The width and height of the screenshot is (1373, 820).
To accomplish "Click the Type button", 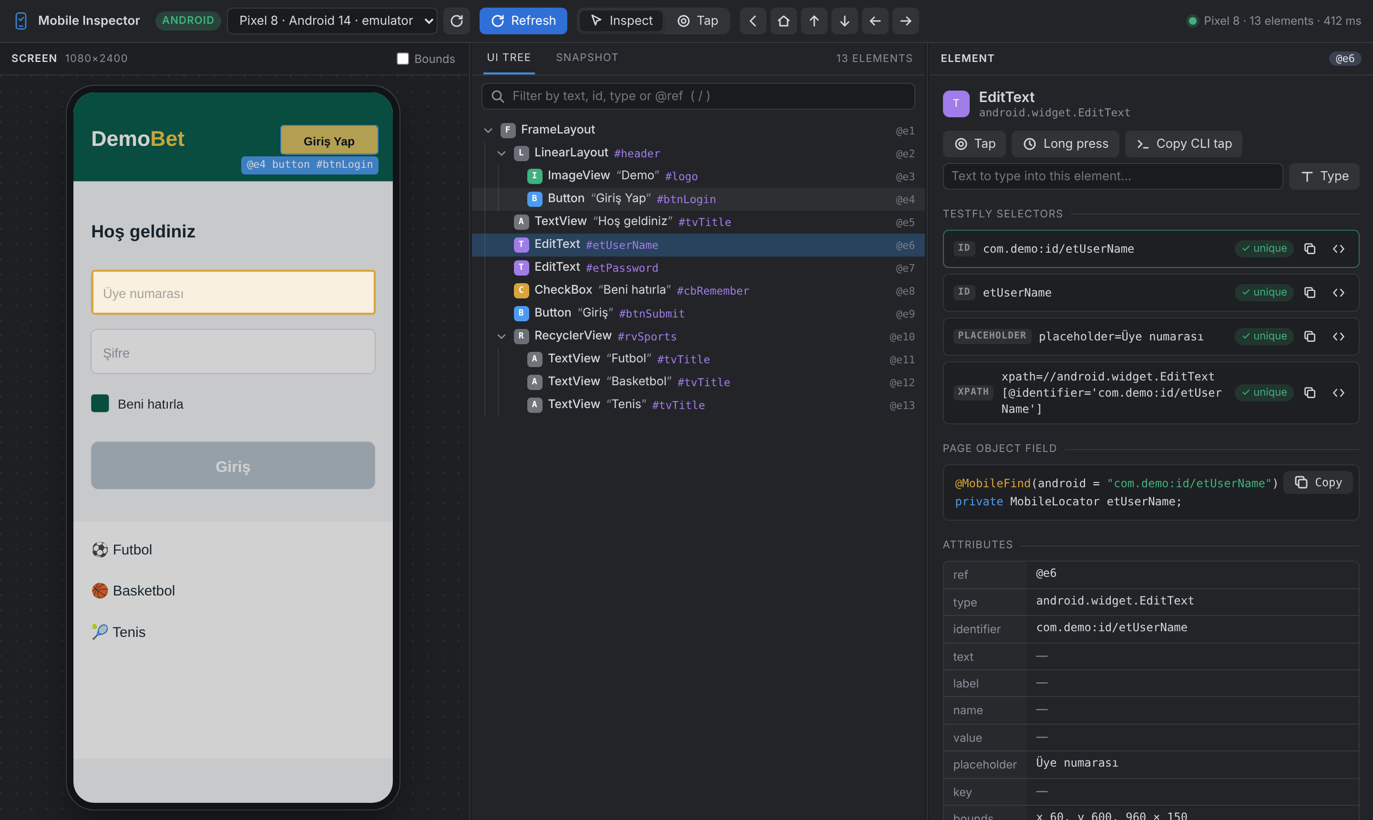I will tap(1324, 176).
